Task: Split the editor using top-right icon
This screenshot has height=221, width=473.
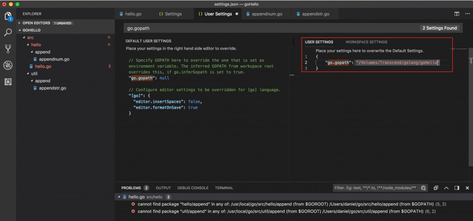Action: (457, 14)
